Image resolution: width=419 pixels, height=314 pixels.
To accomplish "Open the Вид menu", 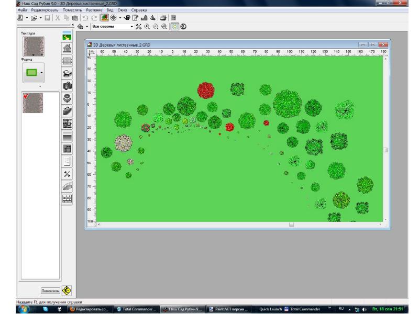I will coord(110,10).
